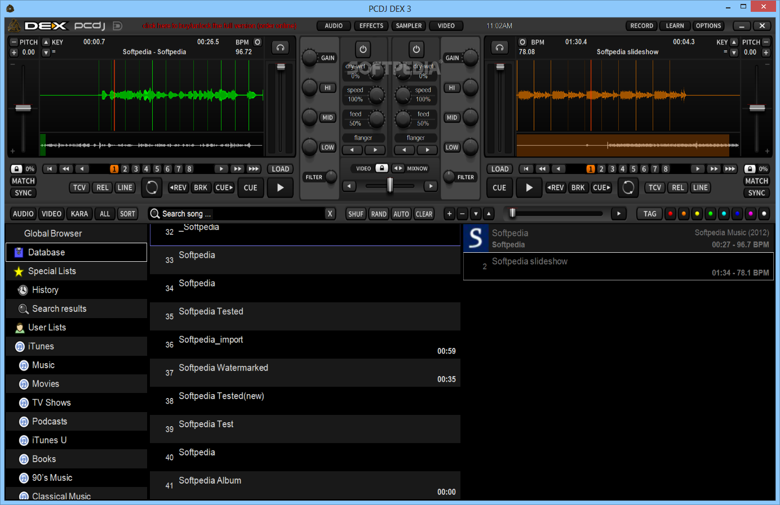Fast rewind the left deck

pyautogui.click(x=66, y=169)
